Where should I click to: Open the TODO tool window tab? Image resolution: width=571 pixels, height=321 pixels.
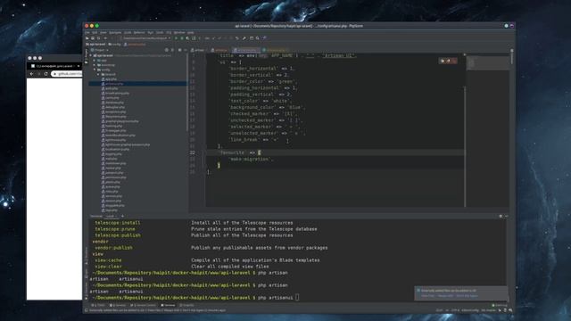tap(98, 305)
